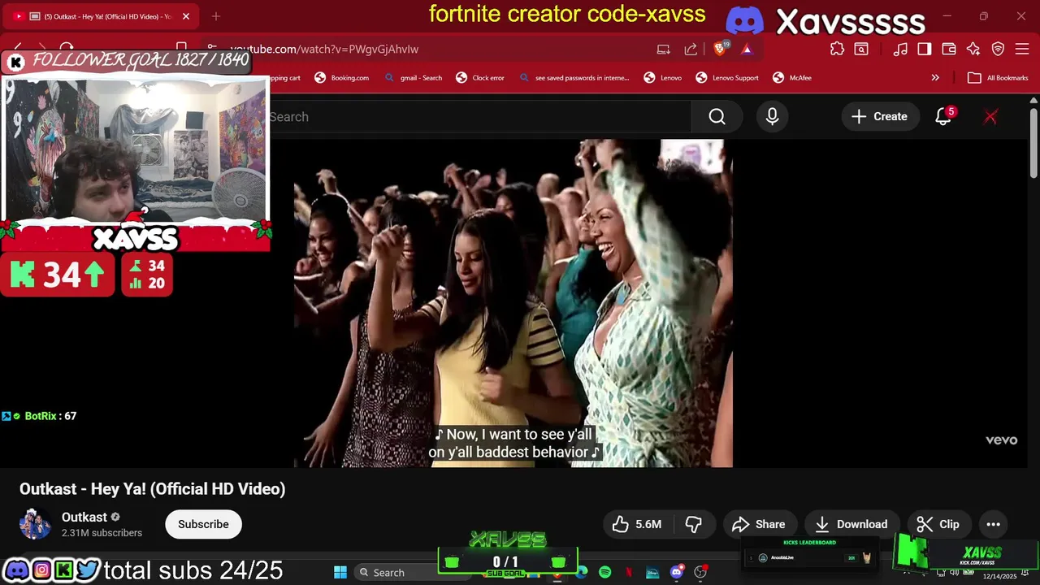Click the YouTube search input field
The image size is (1040, 585).
point(479,117)
